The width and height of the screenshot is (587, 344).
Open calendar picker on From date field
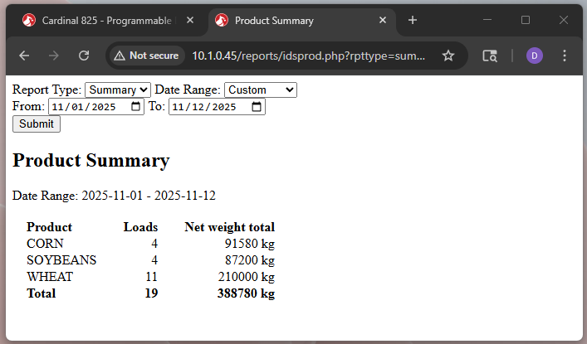coord(136,107)
